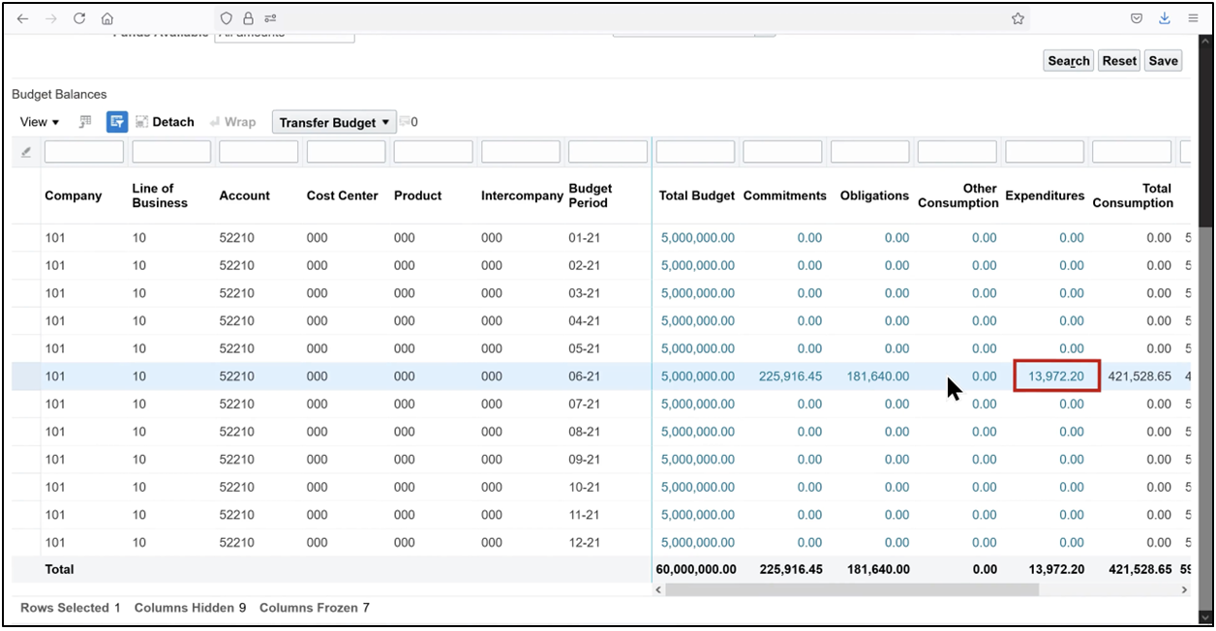The height and width of the screenshot is (631, 1216).
Task: Open the comments bubble next to Transfer Budget
Action: tap(403, 121)
